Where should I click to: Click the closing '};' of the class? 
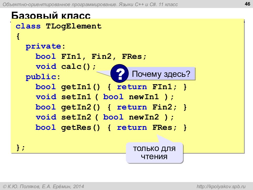21,148
